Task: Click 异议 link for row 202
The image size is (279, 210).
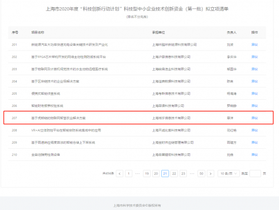Action: (254, 57)
